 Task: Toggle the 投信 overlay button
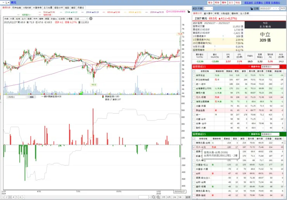coord(18,19)
